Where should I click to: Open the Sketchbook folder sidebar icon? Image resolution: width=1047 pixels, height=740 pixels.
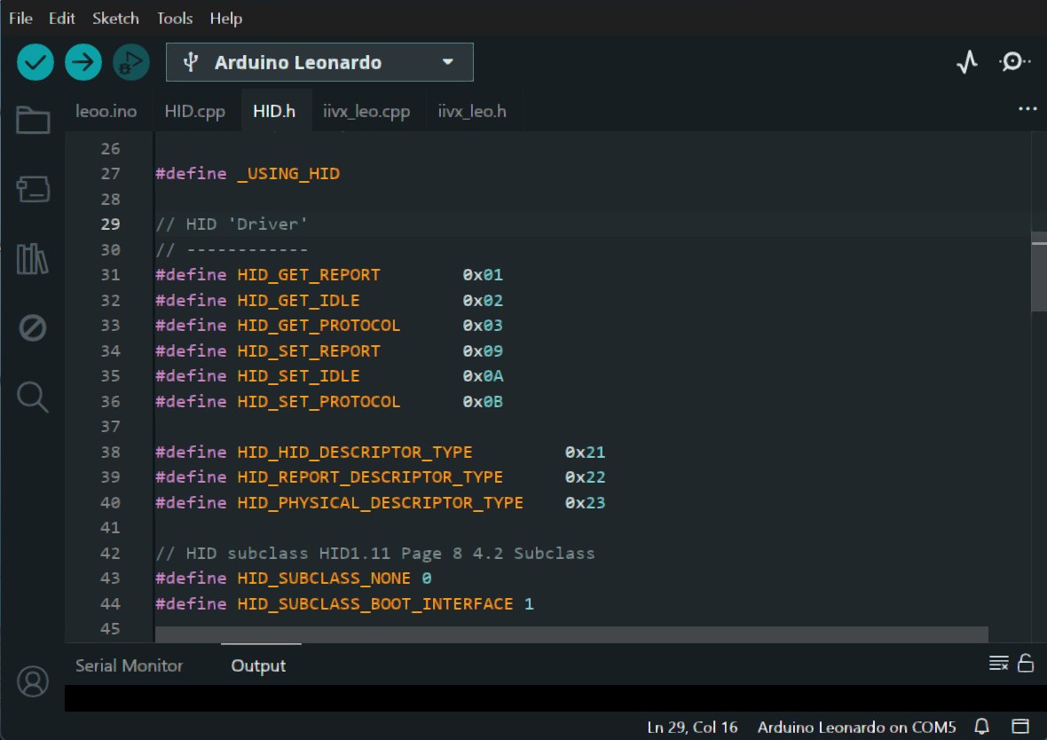pos(33,120)
